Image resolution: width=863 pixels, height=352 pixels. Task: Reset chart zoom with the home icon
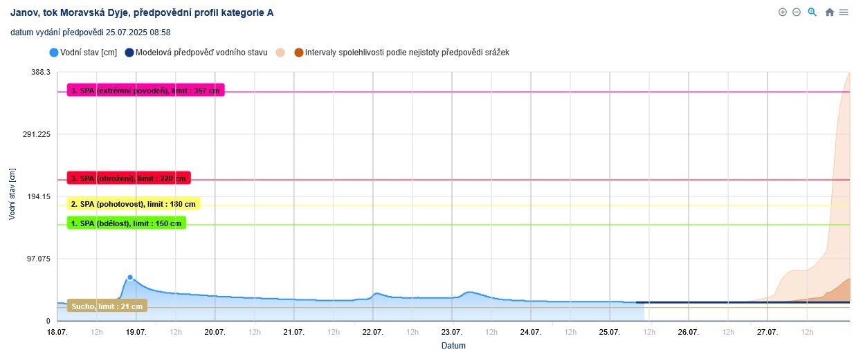[x=829, y=12]
